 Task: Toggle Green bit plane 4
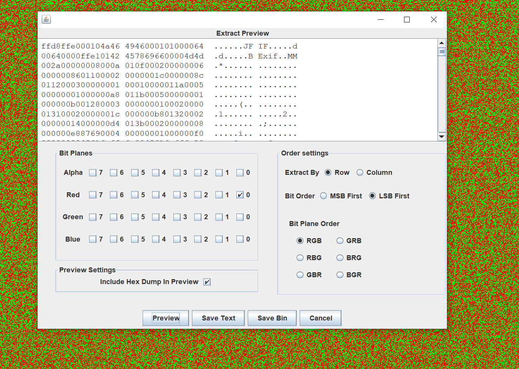coord(156,217)
